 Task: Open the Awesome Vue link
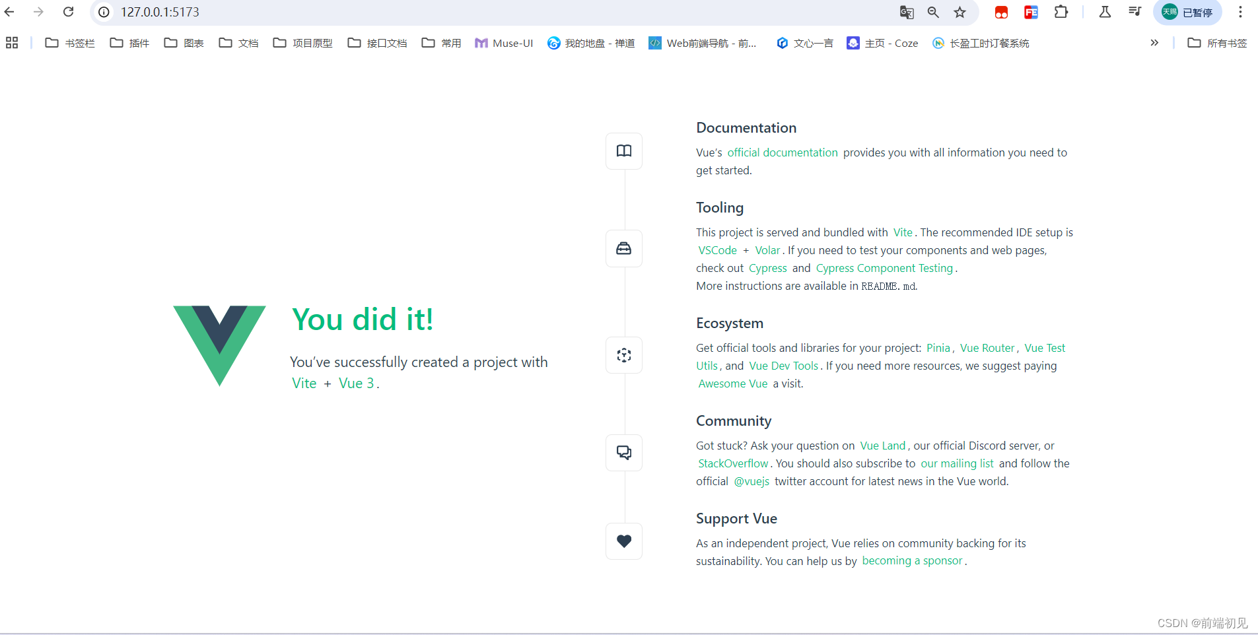click(x=733, y=384)
